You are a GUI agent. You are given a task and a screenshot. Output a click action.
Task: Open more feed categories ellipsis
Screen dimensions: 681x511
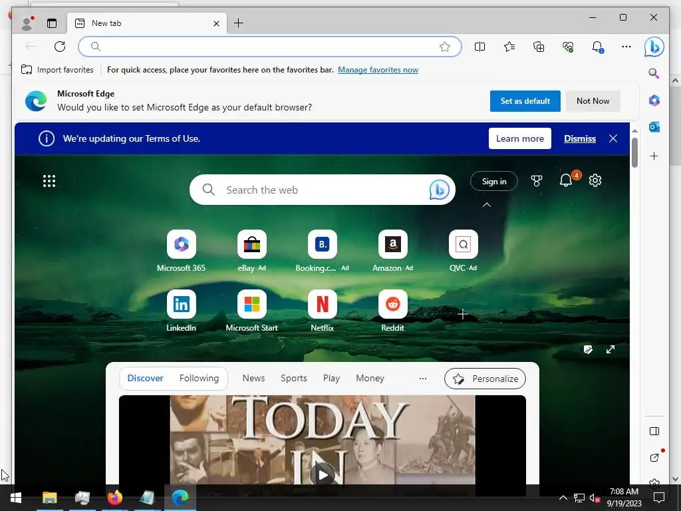point(422,379)
